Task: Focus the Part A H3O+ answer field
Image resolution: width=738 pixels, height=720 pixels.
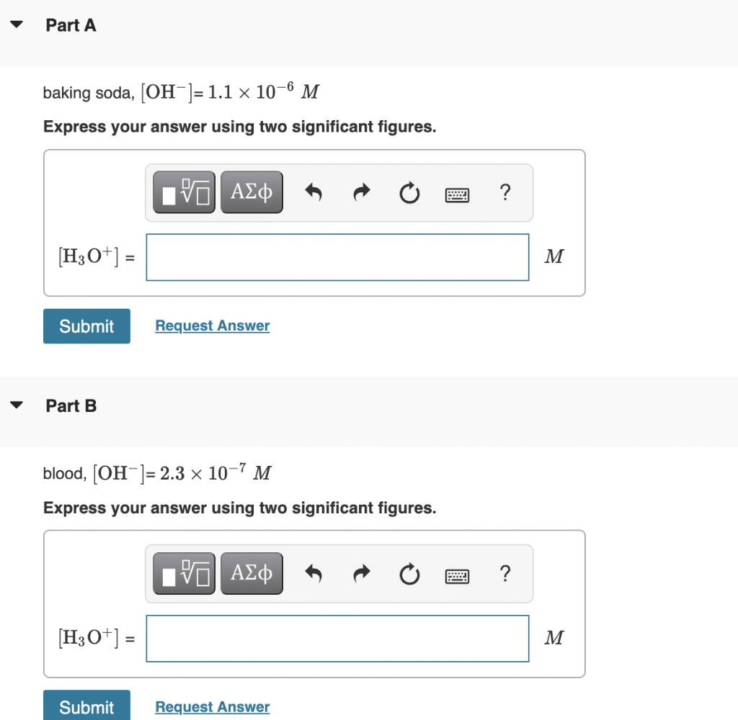Action: (x=337, y=257)
